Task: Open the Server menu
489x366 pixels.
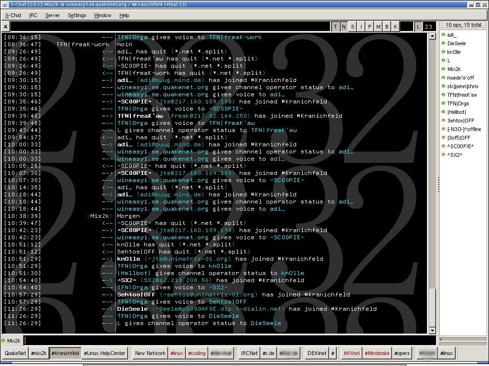Action: click(x=53, y=15)
